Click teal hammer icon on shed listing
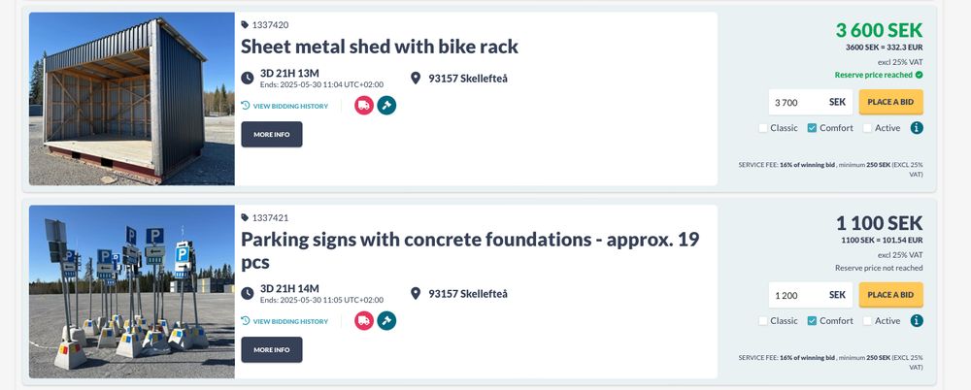 [386, 105]
